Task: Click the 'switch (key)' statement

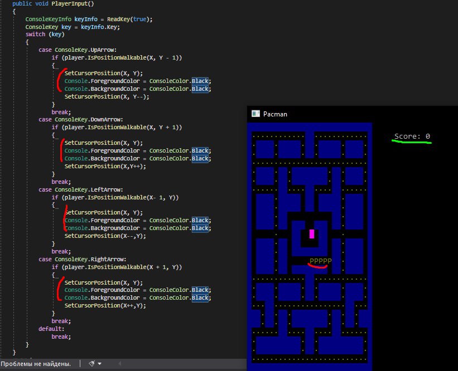Action: (x=45, y=35)
